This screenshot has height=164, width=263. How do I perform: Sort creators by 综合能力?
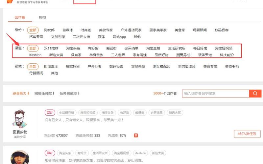coord(21,93)
